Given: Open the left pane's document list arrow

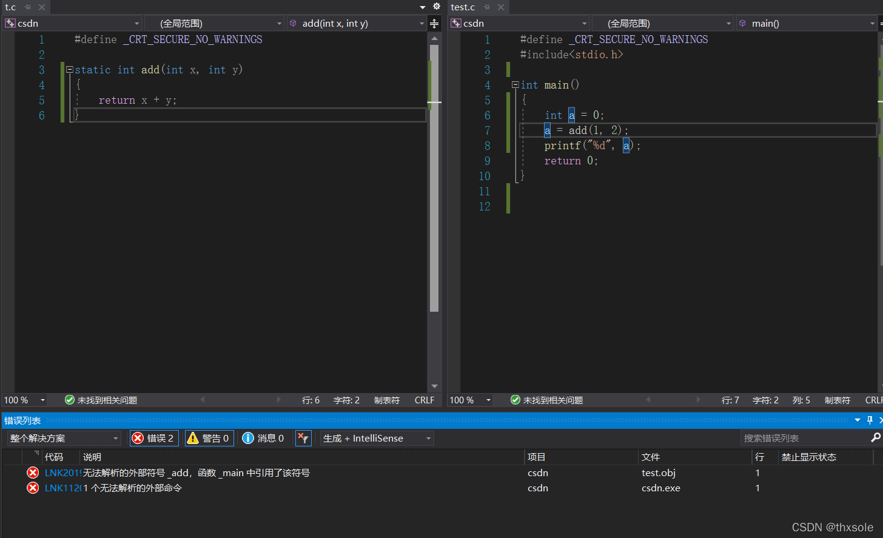Looking at the screenshot, I should tap(423, 7).
